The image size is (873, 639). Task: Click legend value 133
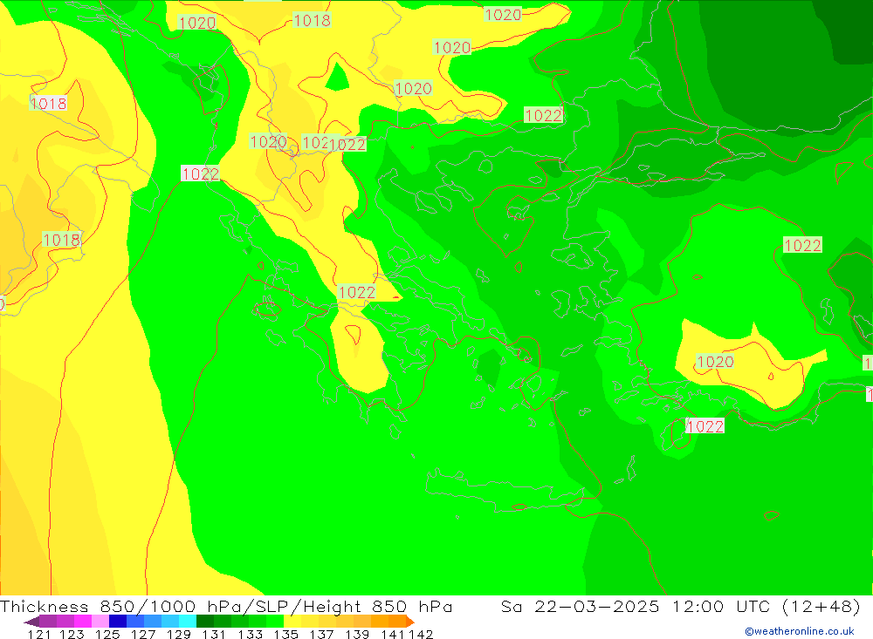pos(250,634)
